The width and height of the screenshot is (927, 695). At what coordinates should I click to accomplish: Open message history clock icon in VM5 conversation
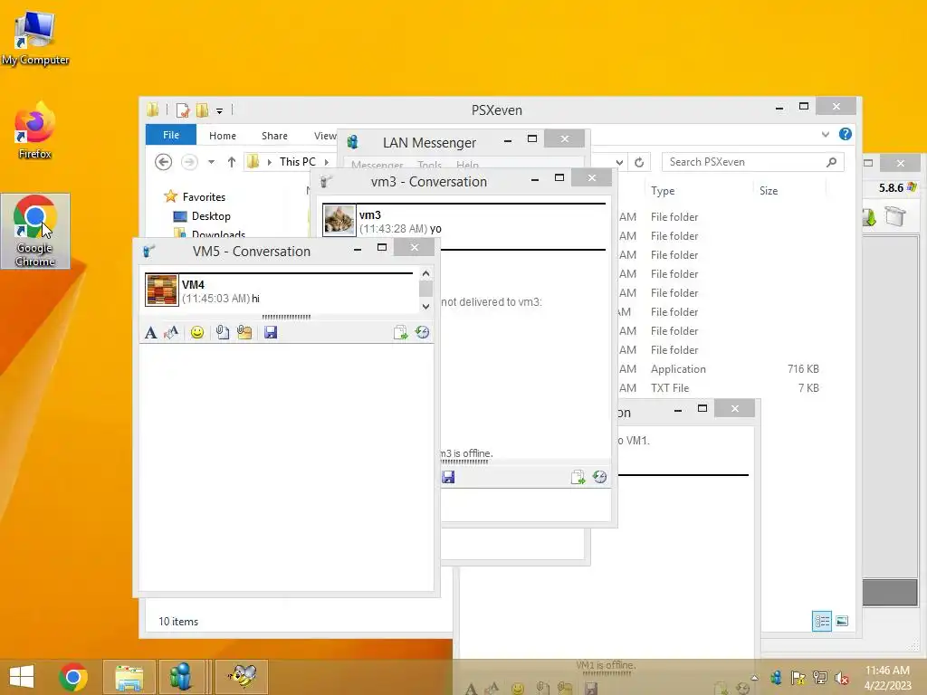coord(422,333)
